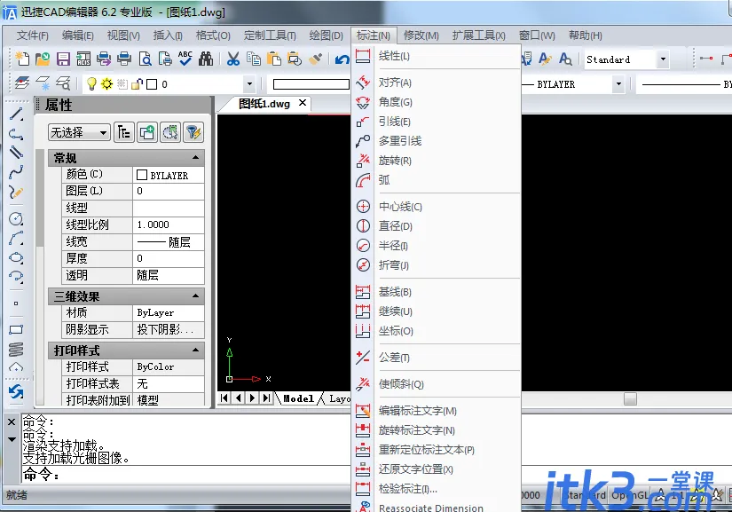Select the Circle draw tool
This screenshot has height=512, width=732.
16,218
